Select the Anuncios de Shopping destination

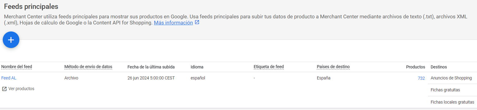pos(451,78)
